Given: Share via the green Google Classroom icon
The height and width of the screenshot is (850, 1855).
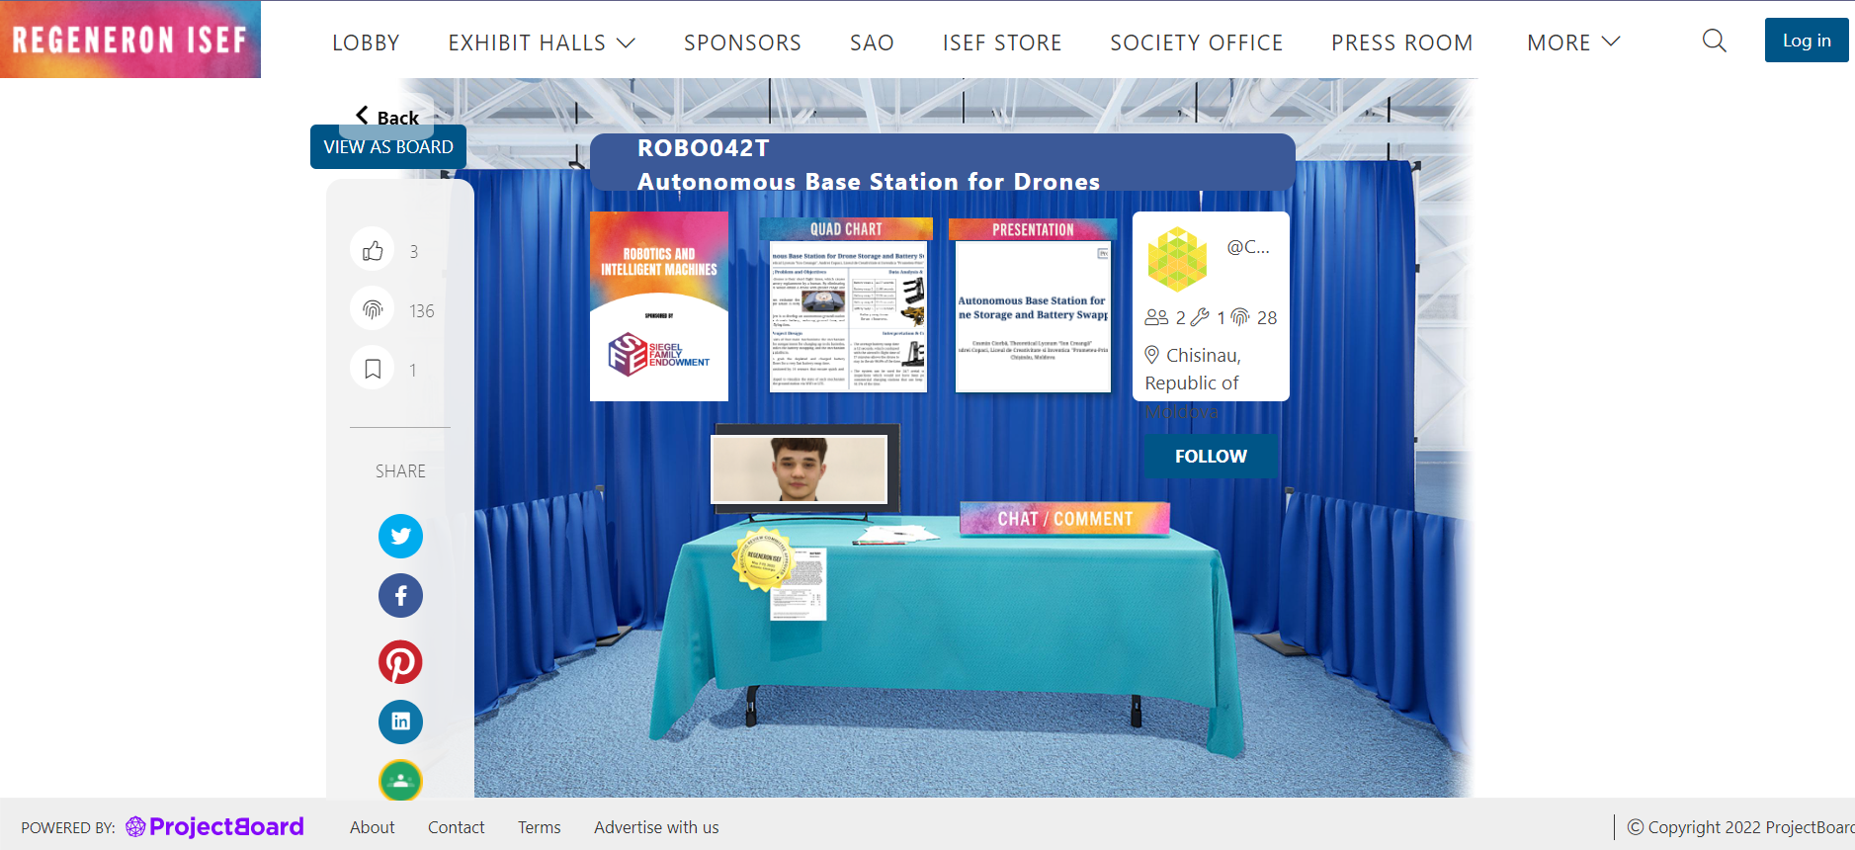Looking at the screenshot, I should 400,780.
